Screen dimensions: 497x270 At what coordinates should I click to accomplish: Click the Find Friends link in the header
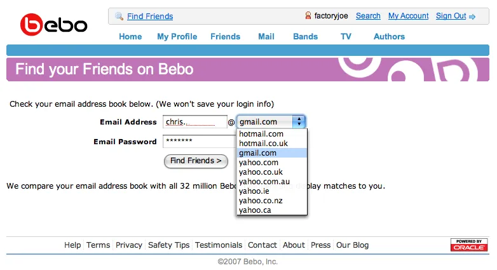point(150,16)
